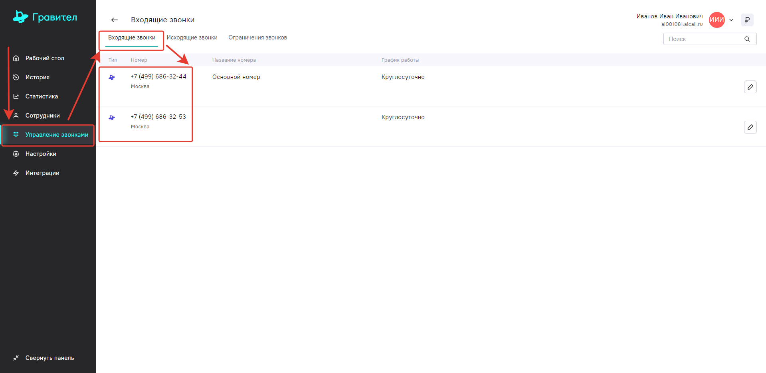The width and height of the screenshot is (766, 373).
Task: Go back using the left arrow icon
Action: tap(115, 20)
